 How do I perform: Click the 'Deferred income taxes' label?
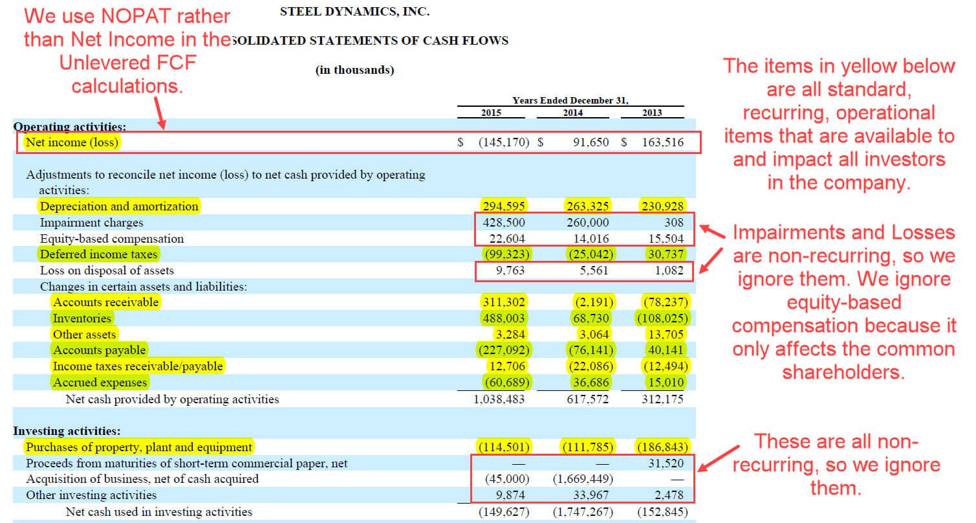[x=98, y=254]
